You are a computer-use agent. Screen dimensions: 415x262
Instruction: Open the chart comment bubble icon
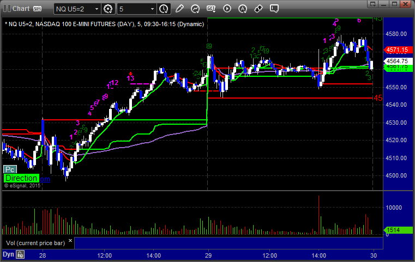(274, 9)
